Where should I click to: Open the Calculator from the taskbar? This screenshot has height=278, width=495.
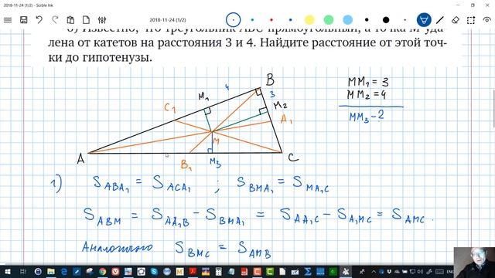click(218, 272)
